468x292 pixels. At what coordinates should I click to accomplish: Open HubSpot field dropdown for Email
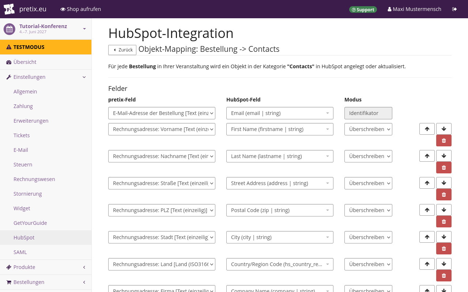click(x=280, y=113)
